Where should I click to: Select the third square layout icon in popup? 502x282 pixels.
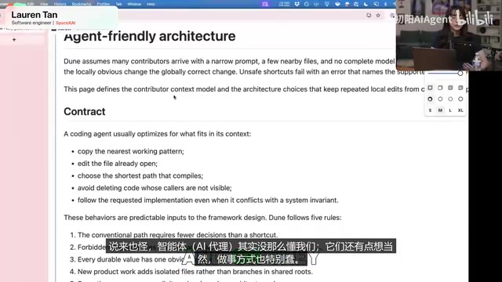(450, 88)
